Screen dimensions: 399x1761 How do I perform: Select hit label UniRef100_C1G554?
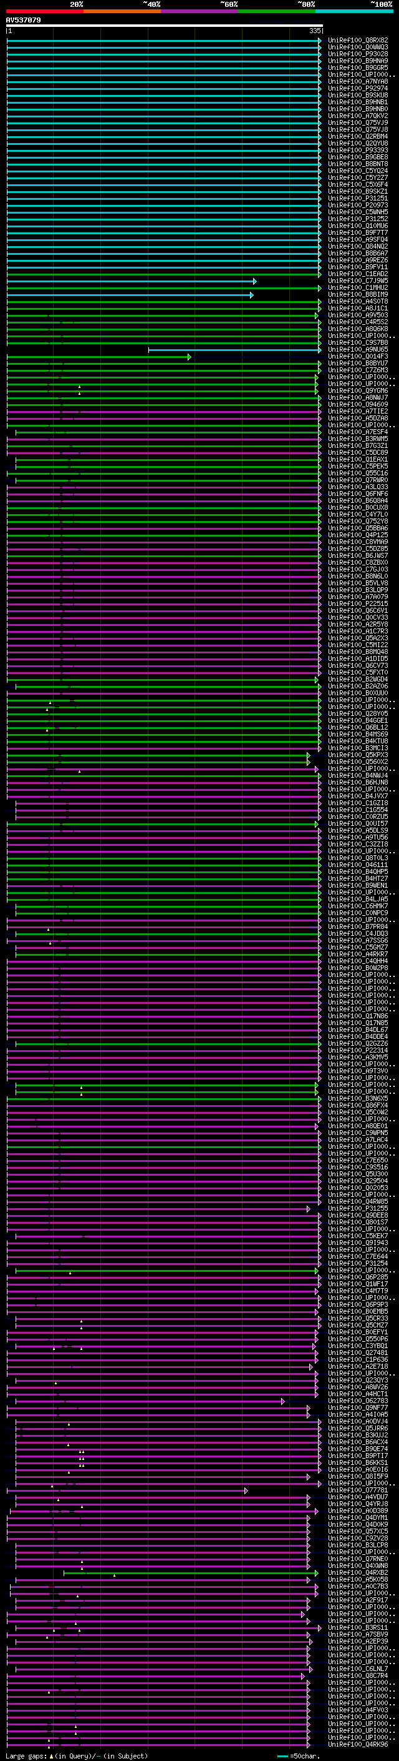coord(358,810)
